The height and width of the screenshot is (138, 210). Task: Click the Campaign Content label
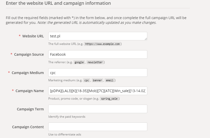(x=28, y=127)
